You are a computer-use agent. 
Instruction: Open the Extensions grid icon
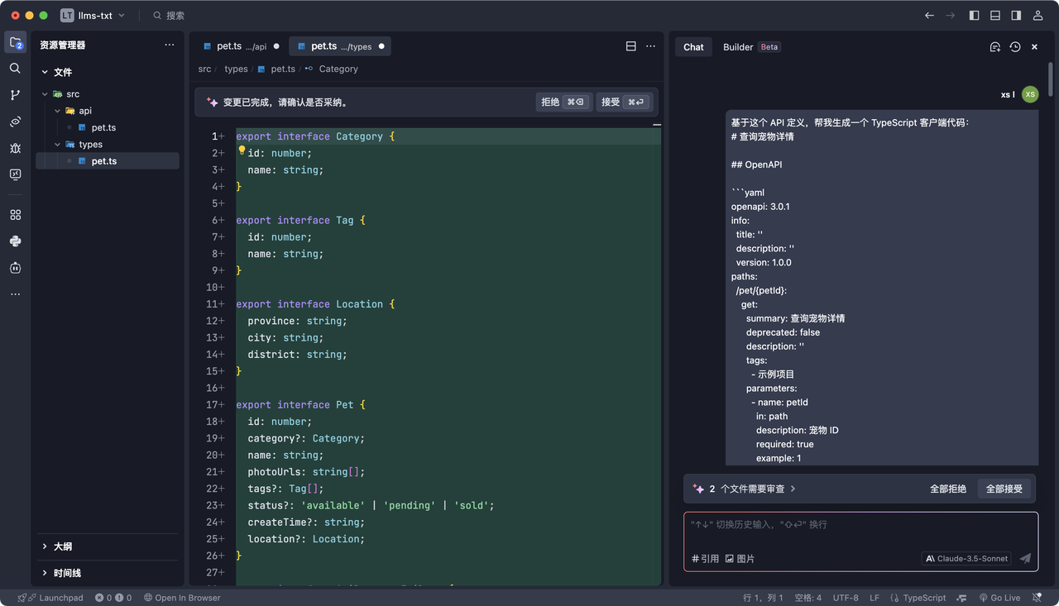(15, 215)
